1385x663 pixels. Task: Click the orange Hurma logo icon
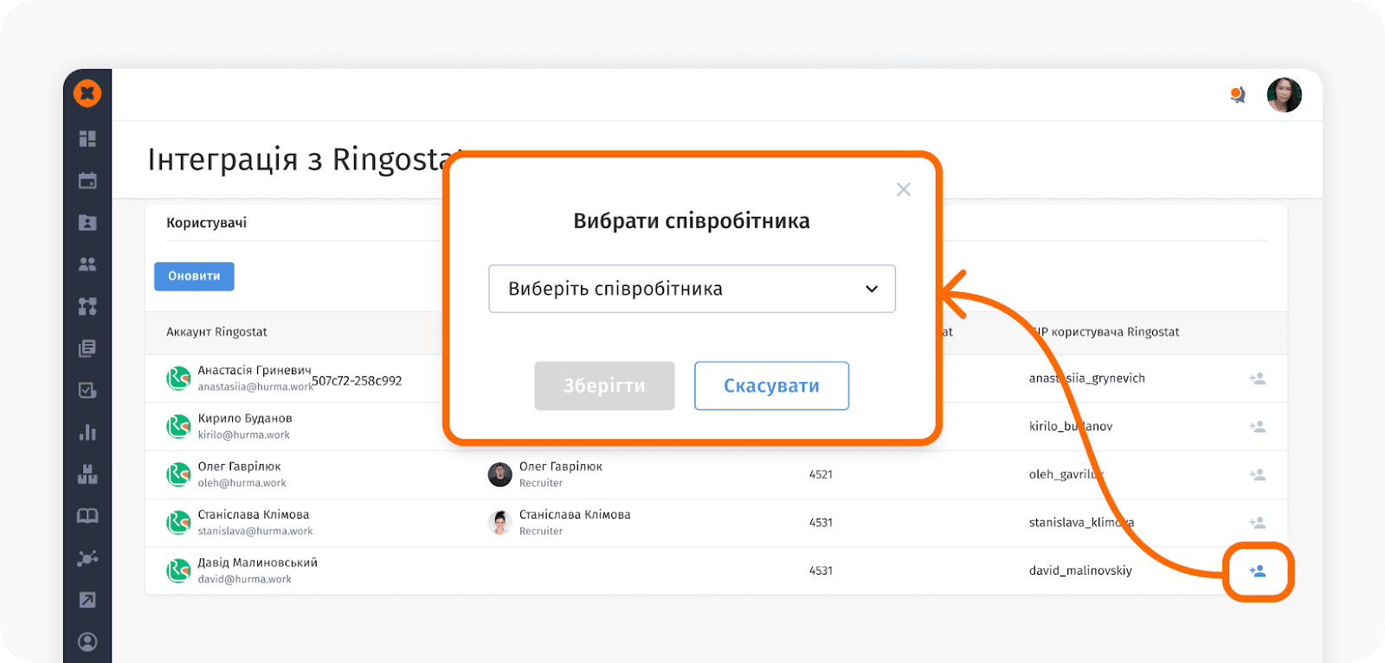pyautogui.click(x=87, y=93)
